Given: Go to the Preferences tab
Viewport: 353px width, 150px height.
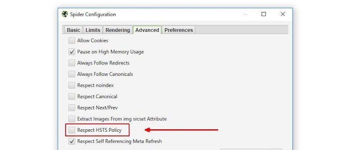Looking at the screenshot, I should pos(179,30).
